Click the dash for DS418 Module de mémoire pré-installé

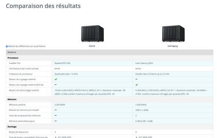(56, 110)
